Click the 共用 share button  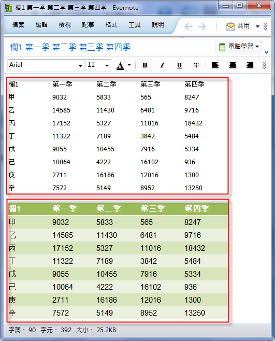243,26
